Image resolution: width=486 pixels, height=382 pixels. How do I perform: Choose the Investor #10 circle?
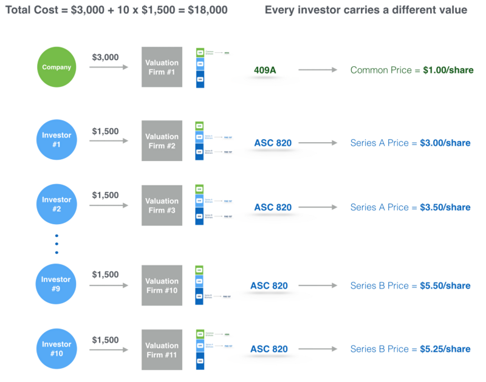[56, 349]
